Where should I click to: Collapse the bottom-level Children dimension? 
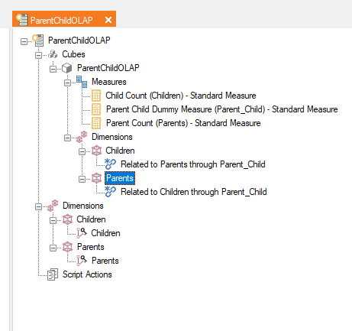click(53, 220)
